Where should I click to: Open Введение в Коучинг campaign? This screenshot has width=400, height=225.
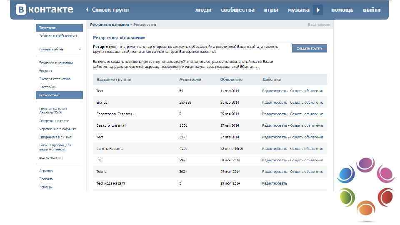coord(55,137)
